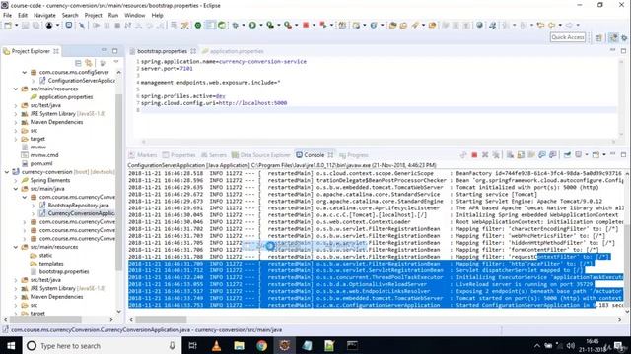Click the Debug bug toolbar icon
Screen dimensions: 631x354
235,25
